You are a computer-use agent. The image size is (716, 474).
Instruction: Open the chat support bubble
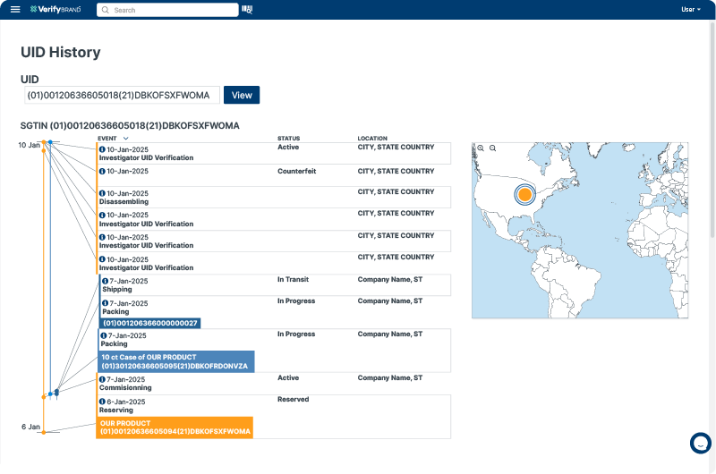[x=700, y=443]
